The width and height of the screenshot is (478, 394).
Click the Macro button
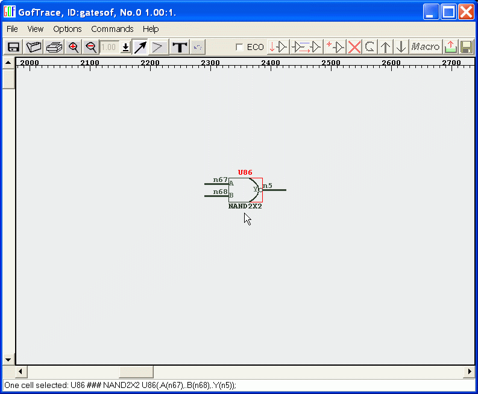pyautogui.click(x=426, y=47)
